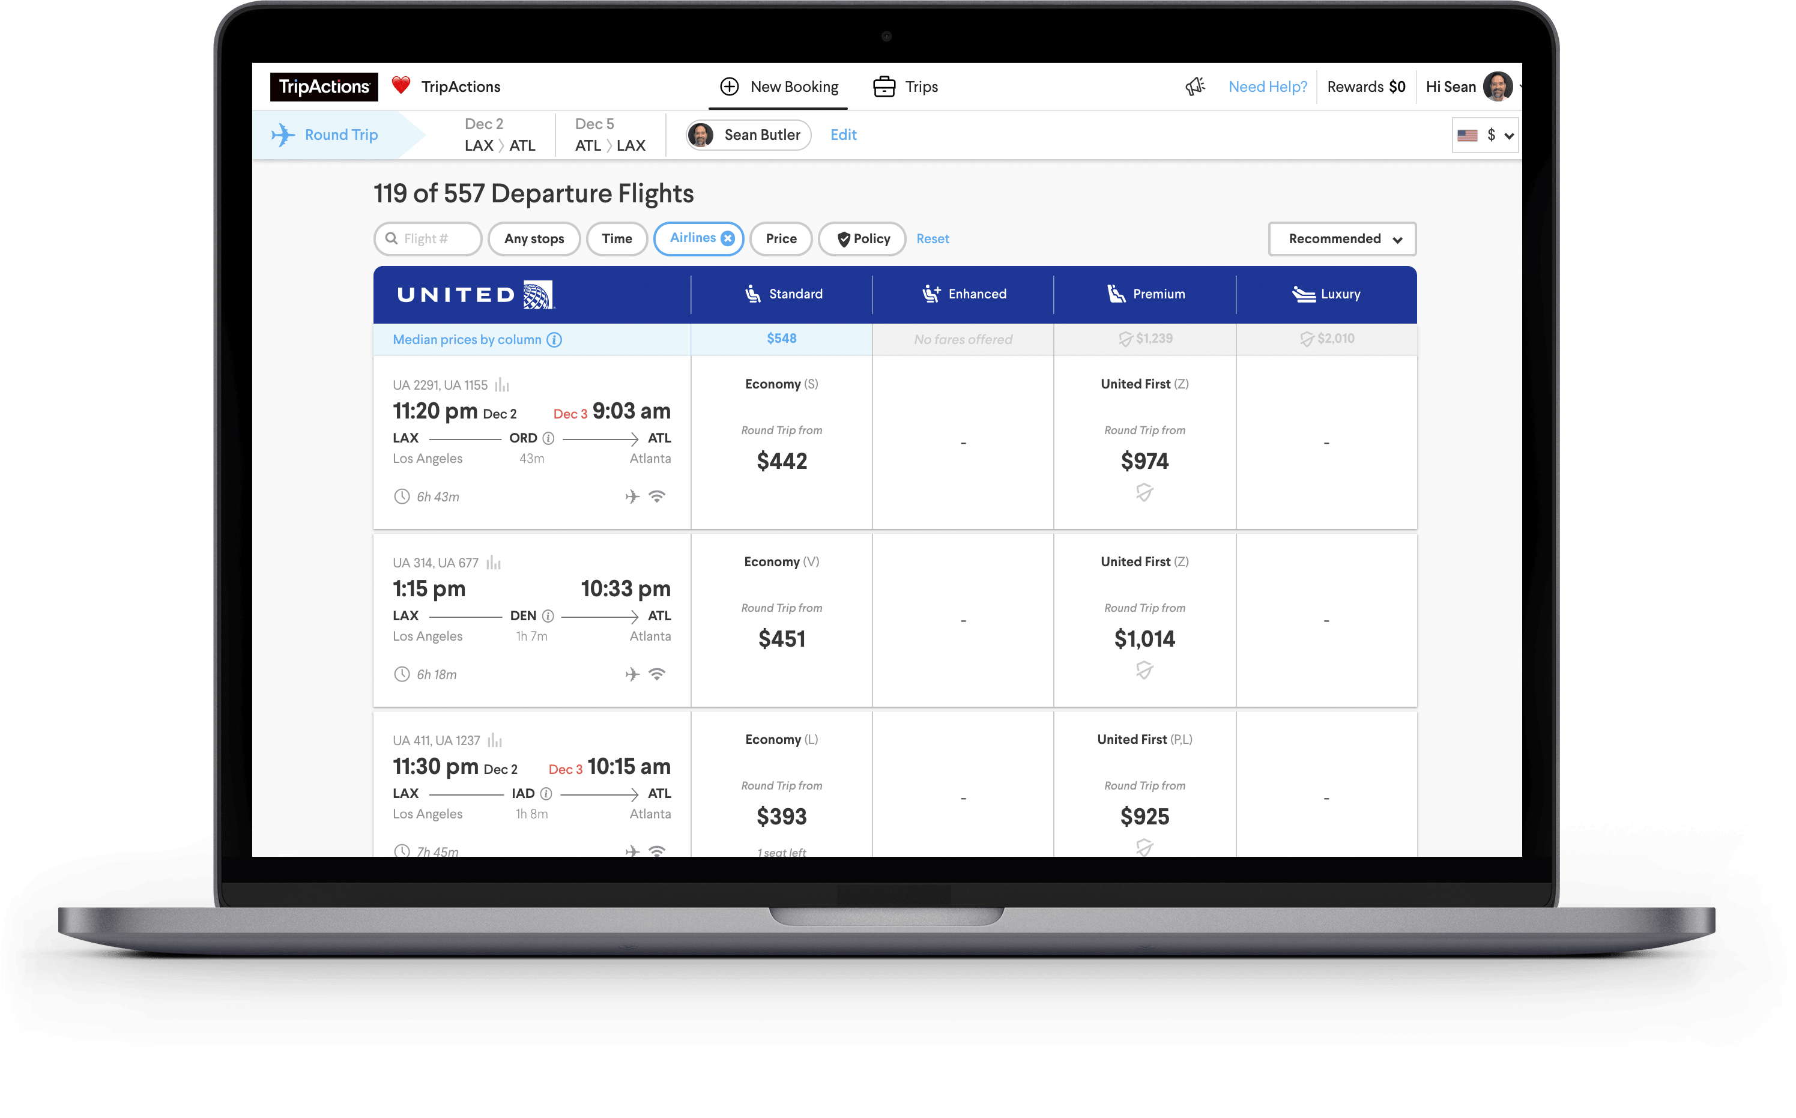Open the New Booking tab
This screenshot has height=1118, width=1796.
point(779,87)
